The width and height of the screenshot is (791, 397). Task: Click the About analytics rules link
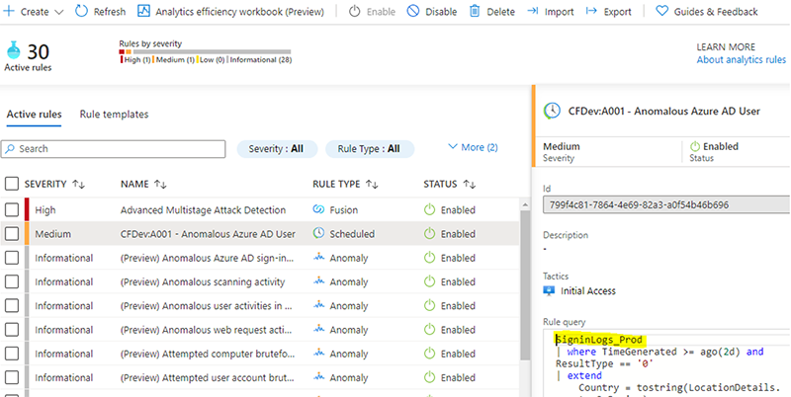[x=741, y=59]
